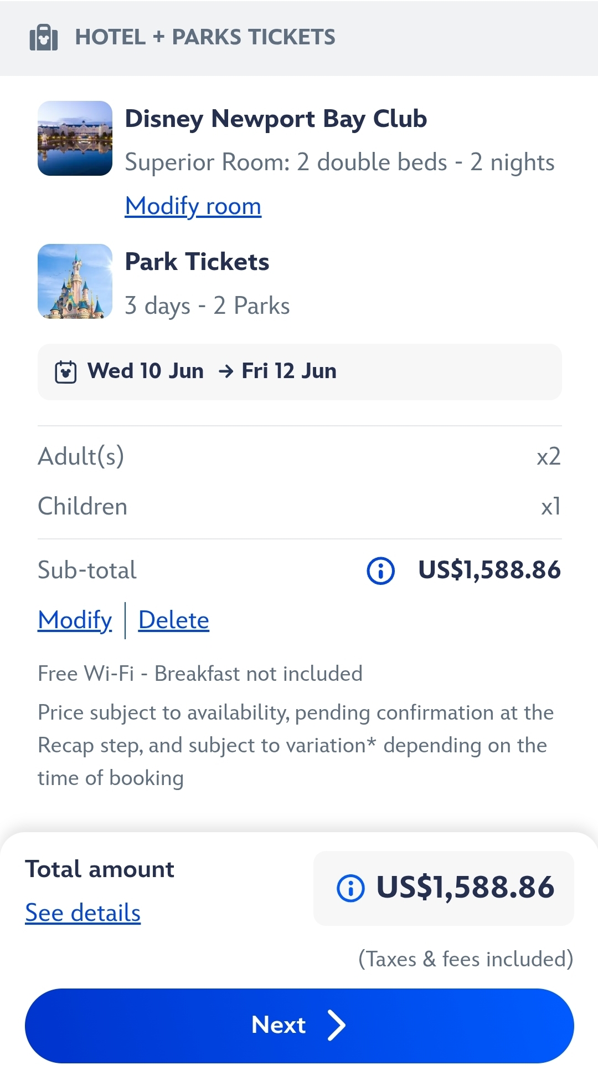Open See details under Total amount
Image resolution: width=598 pixels, height=1075 pixels.
(83, 913)
